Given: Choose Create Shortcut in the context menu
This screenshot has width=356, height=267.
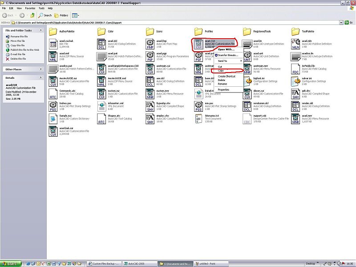Looking at the screenshot, I should 228,76.
